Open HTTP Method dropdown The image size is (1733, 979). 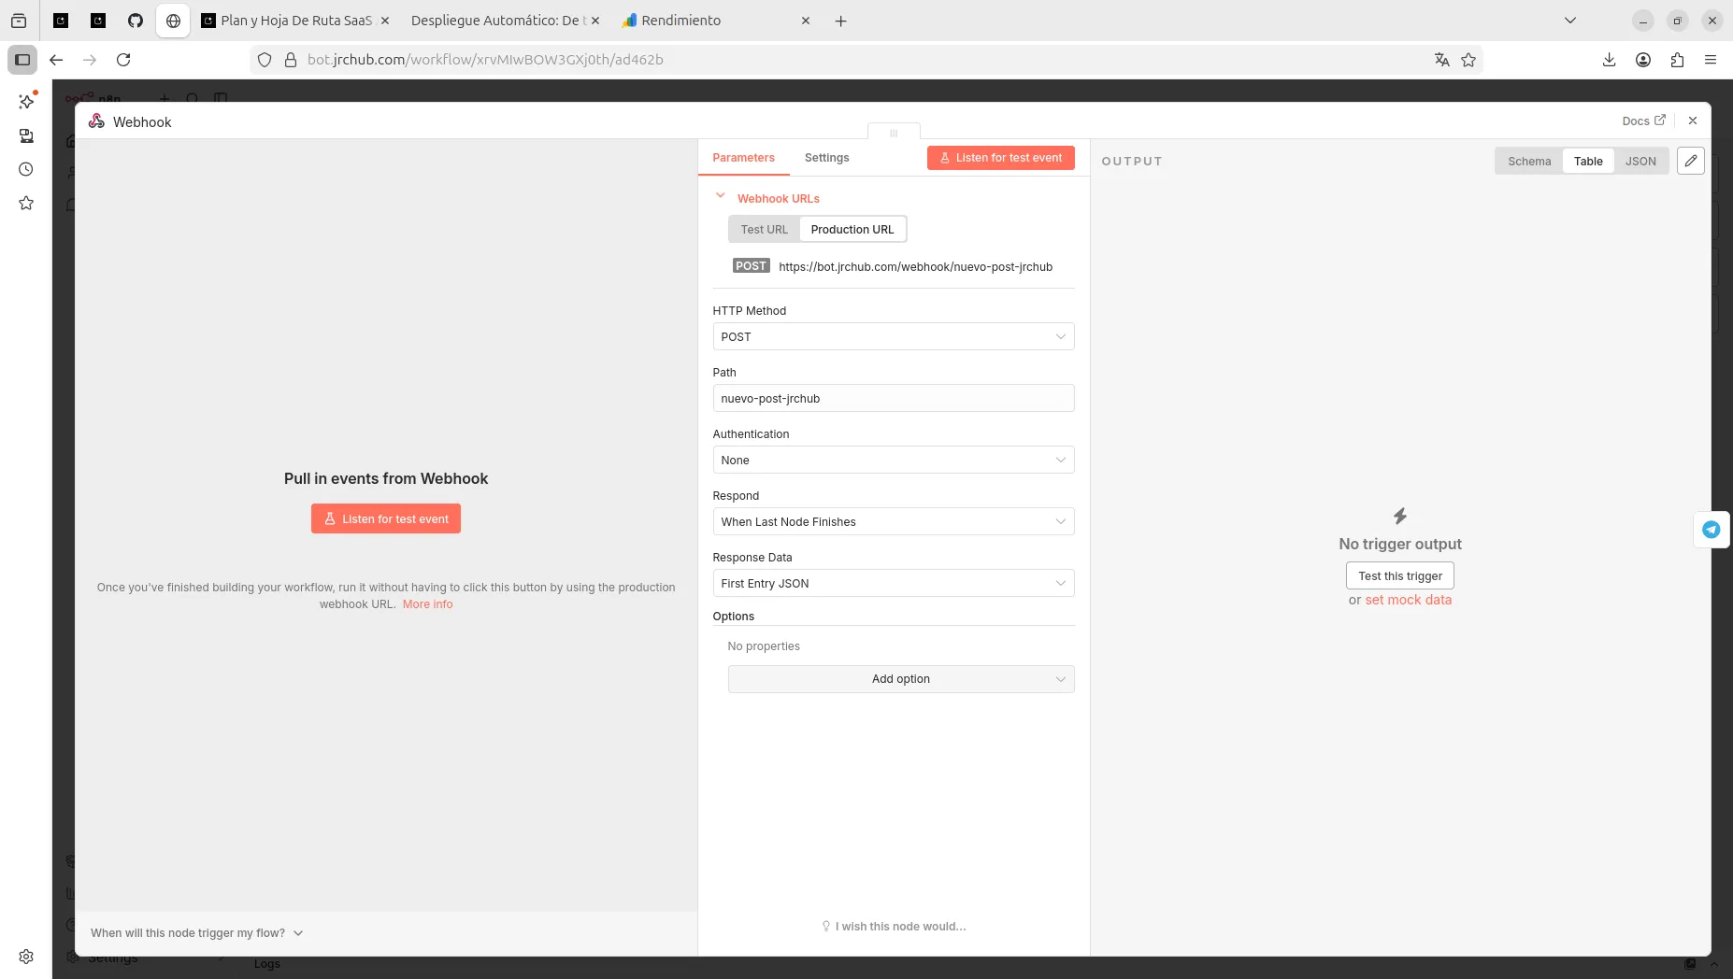point(893,336)
